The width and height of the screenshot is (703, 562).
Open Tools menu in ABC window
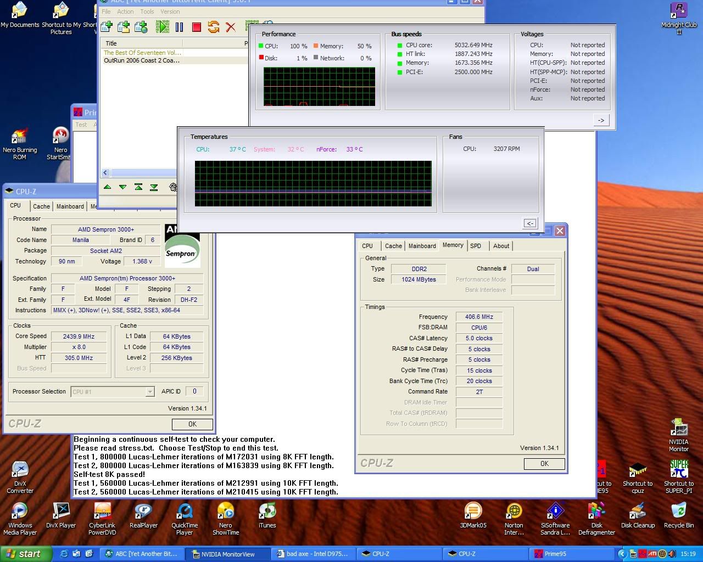coord(147,12)
